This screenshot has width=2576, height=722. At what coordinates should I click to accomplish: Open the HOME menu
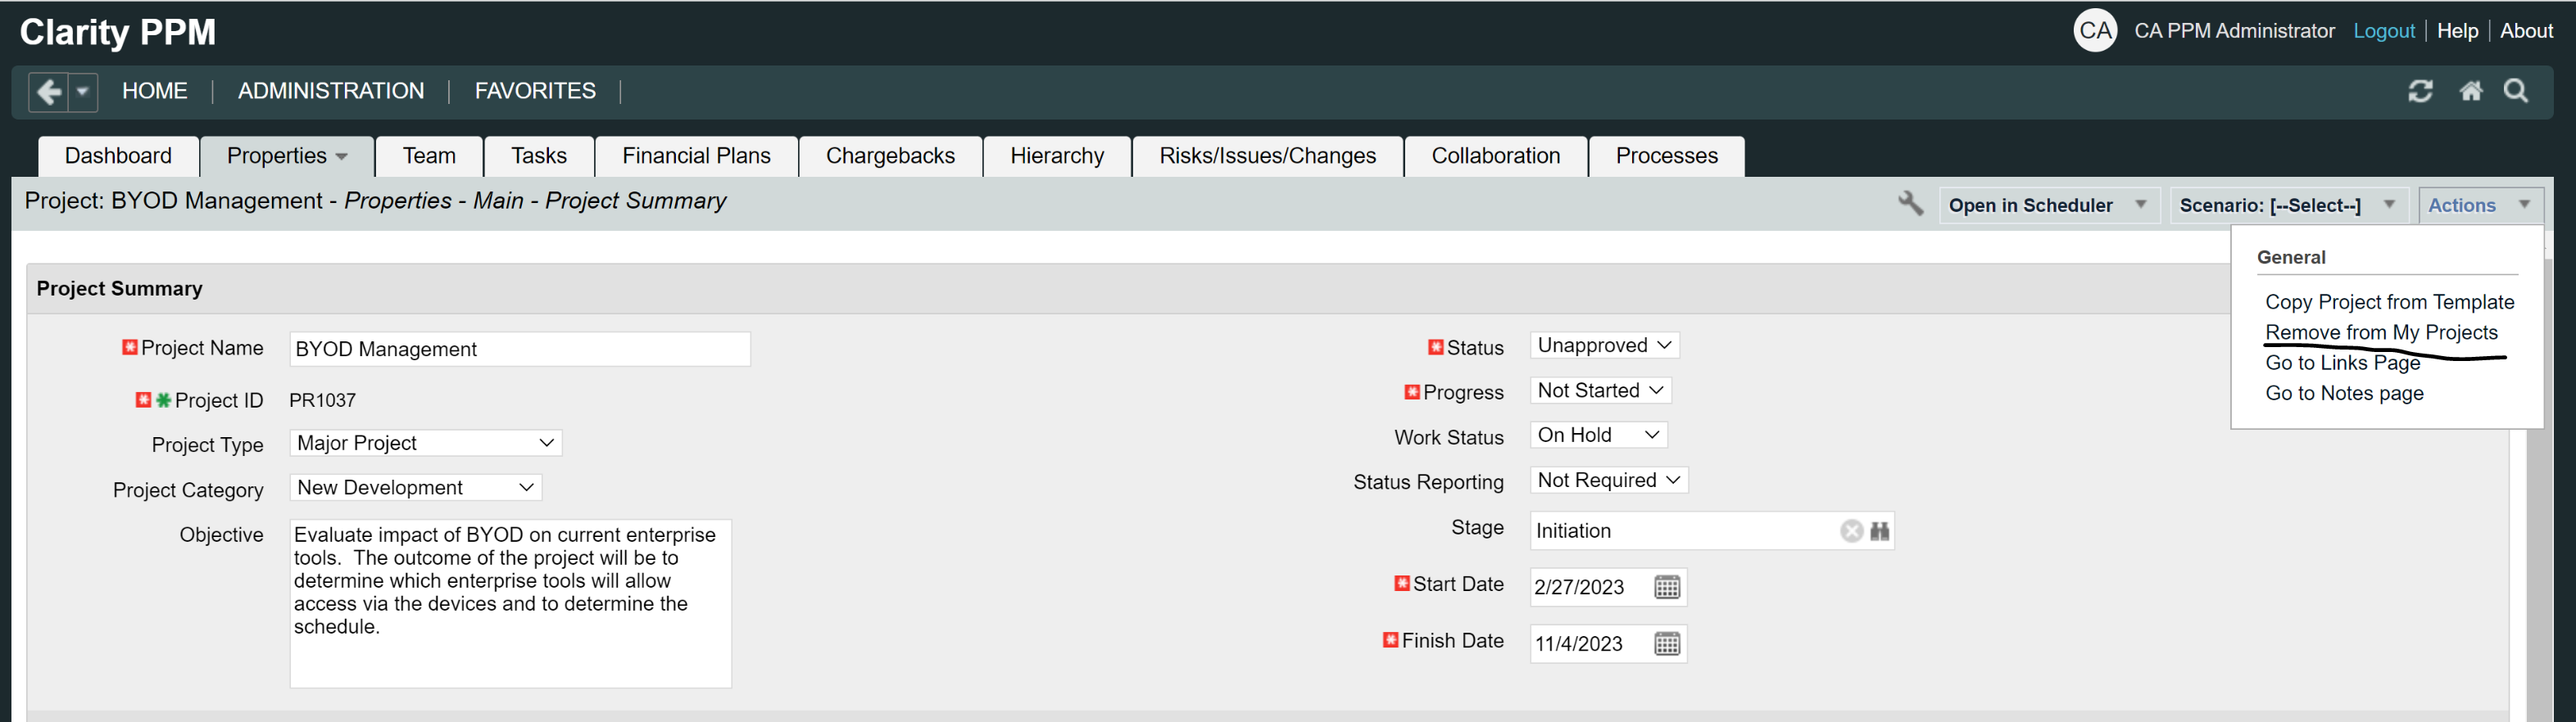tap(155, 92)
